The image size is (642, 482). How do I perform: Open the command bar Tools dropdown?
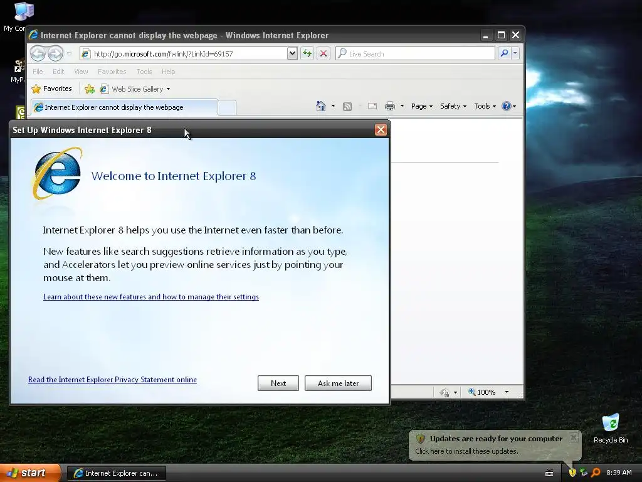pyautogui.click(x=485, y=106)
